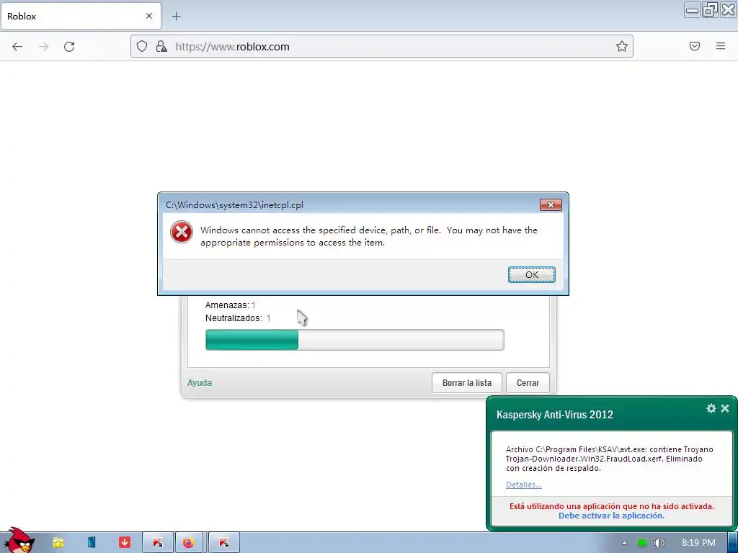This screenshot has width=738, height=553.
Task: View site security via padlock icon
Action: click(x=161, y=46)
